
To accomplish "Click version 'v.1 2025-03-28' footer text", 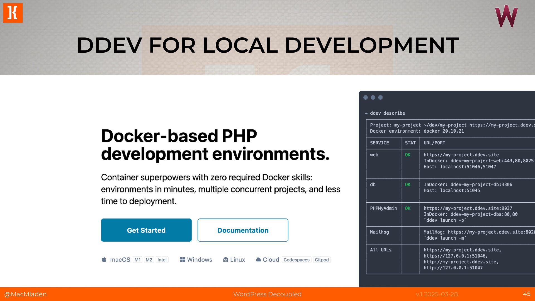I will click(437, 294).
